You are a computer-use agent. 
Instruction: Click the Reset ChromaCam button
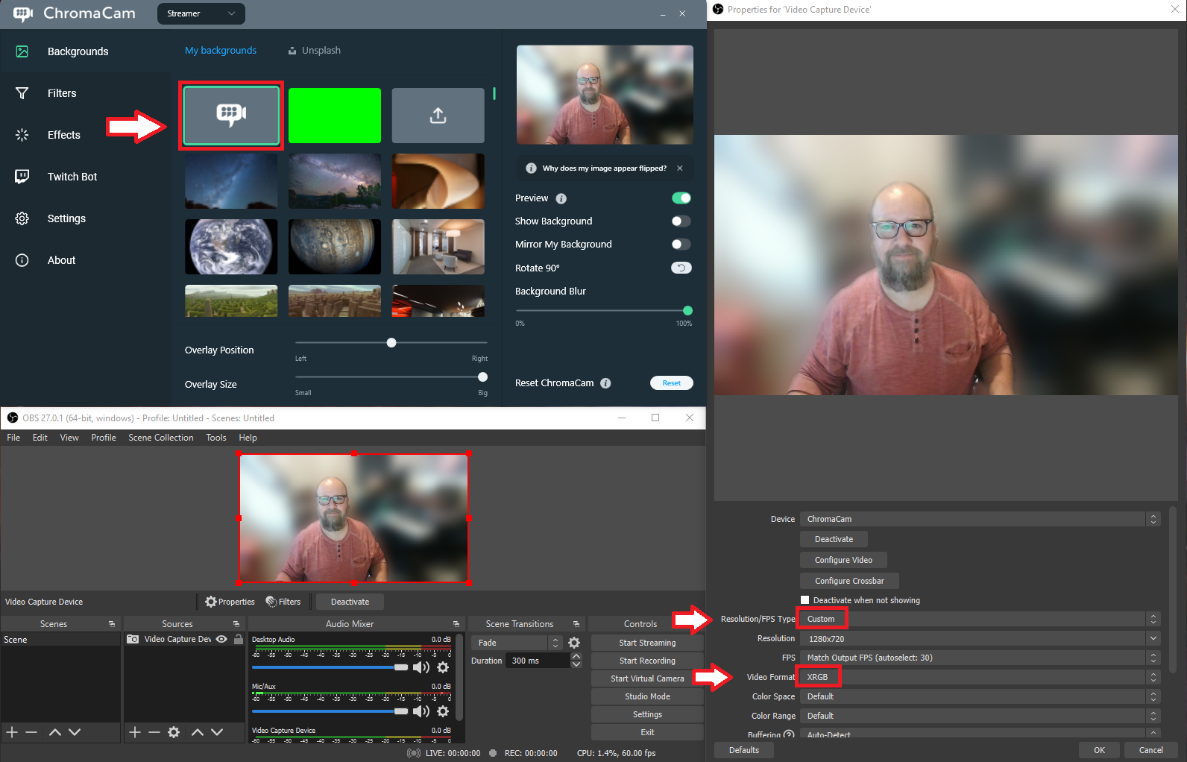pos(671,383)
